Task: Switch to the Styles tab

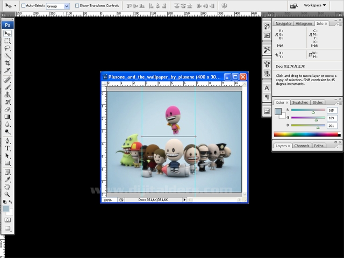Action: pos(318,103)
